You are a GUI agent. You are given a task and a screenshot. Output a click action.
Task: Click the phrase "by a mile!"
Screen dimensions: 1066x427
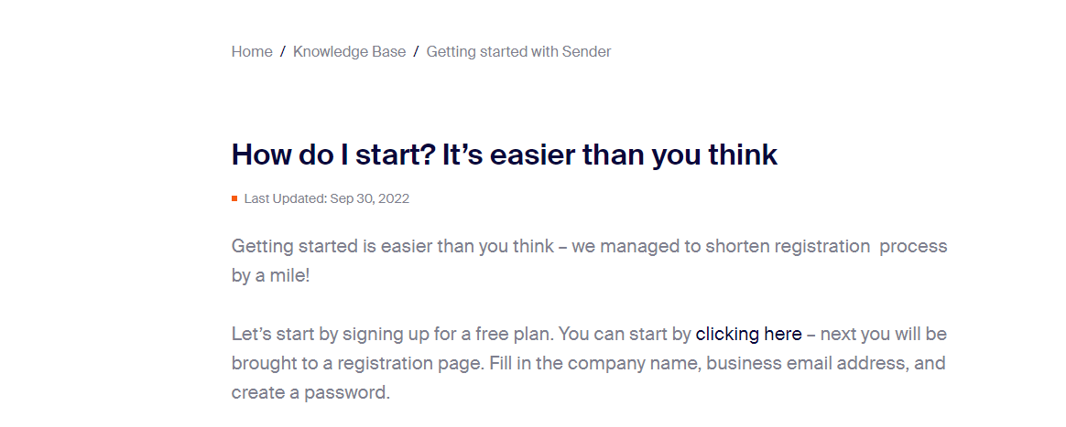[x=271, y=275]
